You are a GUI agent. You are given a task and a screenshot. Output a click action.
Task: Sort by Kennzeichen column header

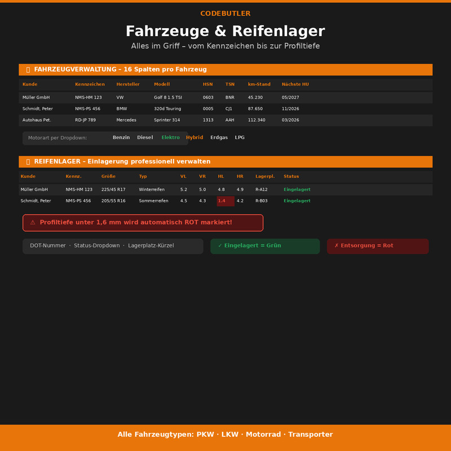pos(90,84)
